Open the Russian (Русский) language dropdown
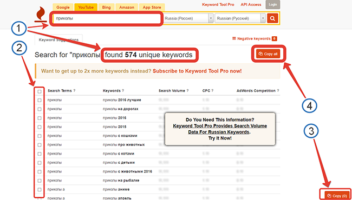 [x=240, y=18]
